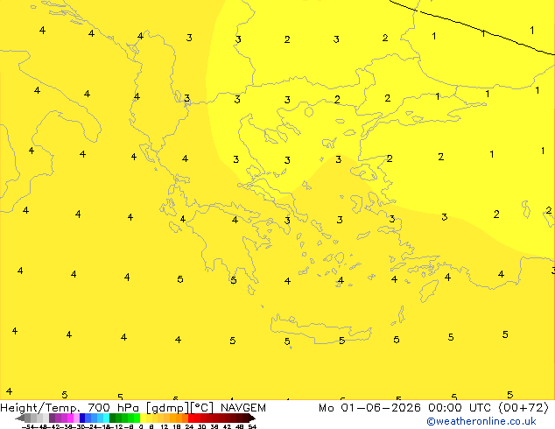Pick the dark blue segment of the color scale

pos(82,418)
